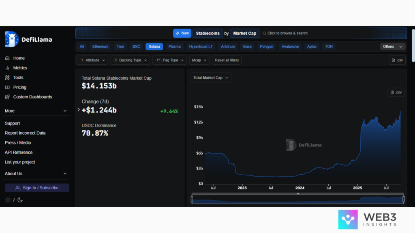Open the Total Market Cap dropdown

[x=211, y=78]
